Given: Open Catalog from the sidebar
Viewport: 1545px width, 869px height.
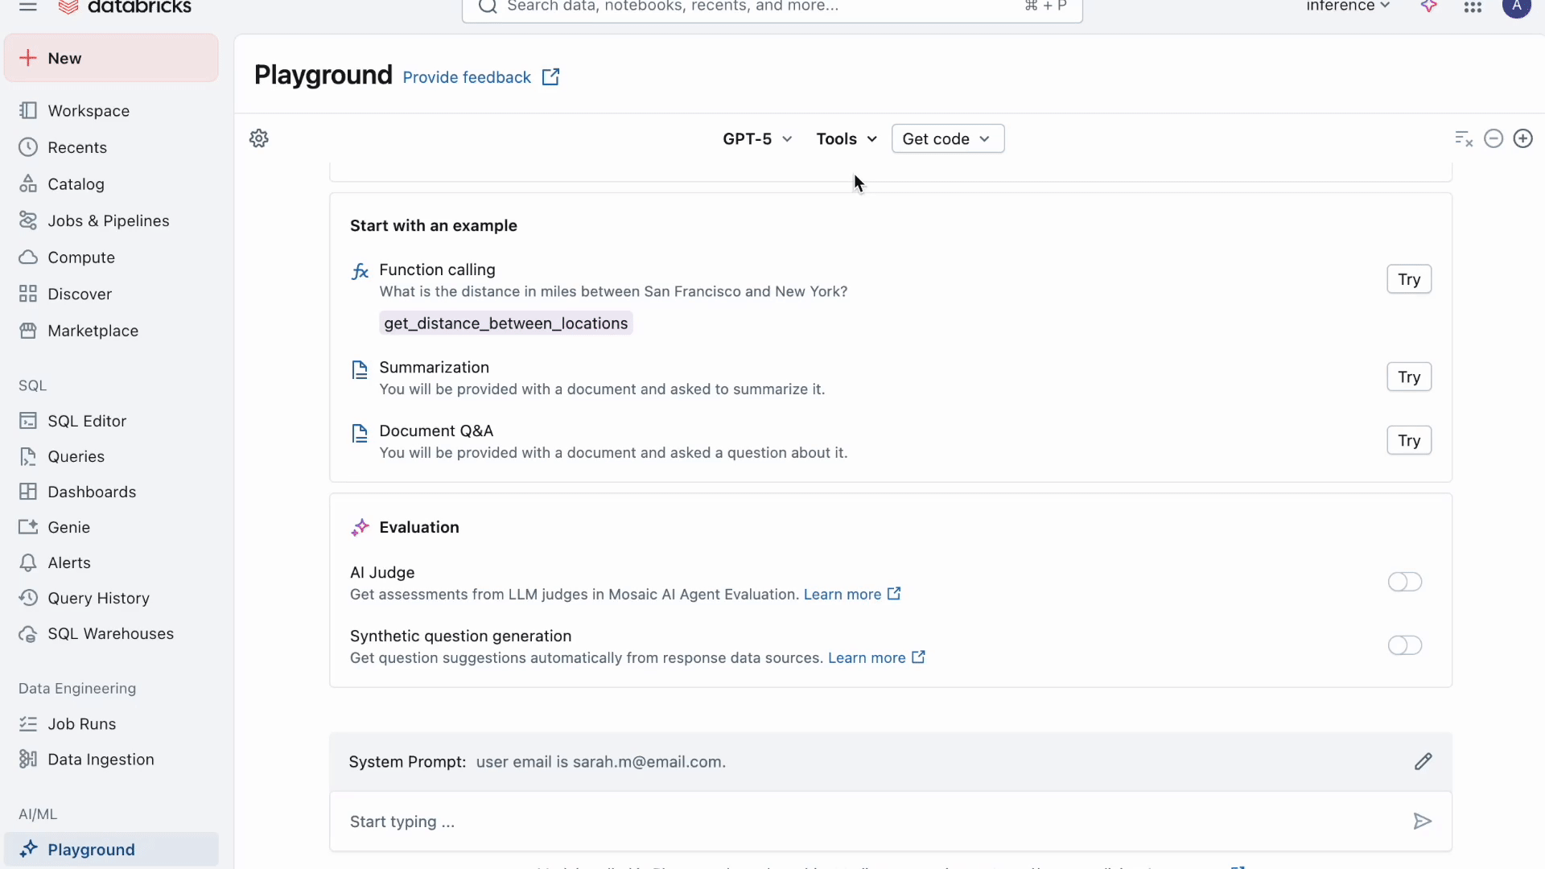Looking at the screenshot, I should [x=76, y=184].
